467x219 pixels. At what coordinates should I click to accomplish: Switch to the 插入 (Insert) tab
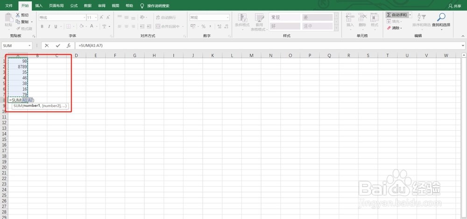click(39, 6)
